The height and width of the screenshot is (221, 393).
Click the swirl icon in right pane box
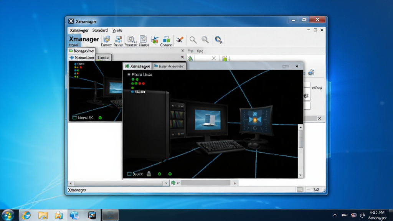click(x=306, y=96)
